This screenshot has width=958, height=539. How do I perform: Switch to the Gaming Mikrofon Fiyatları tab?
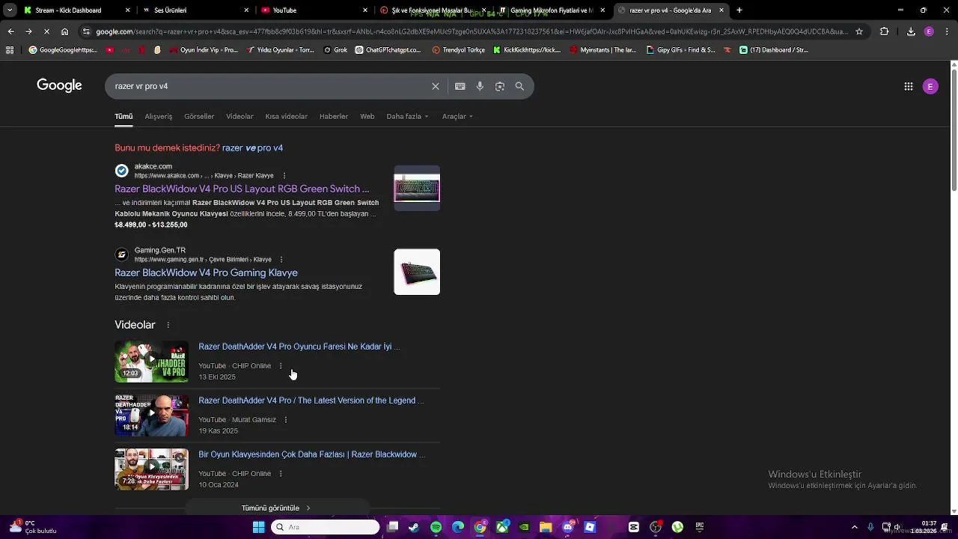(x=552, y=10)
